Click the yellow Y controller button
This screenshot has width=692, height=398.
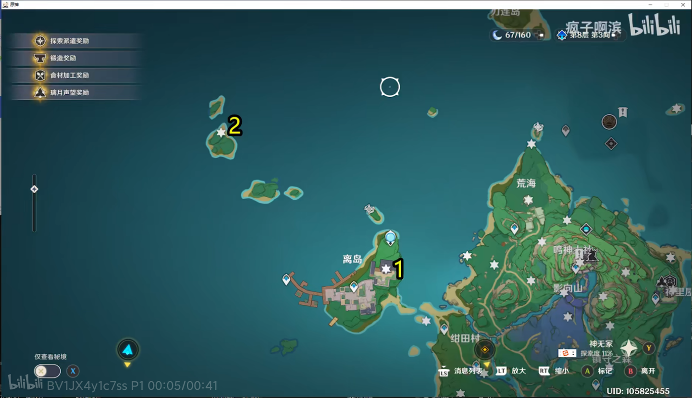(649, 349)
